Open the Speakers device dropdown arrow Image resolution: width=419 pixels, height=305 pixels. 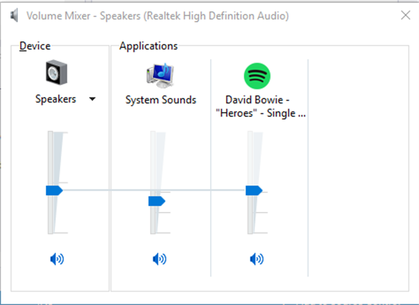pyautogui.click(x=92, y=99)
